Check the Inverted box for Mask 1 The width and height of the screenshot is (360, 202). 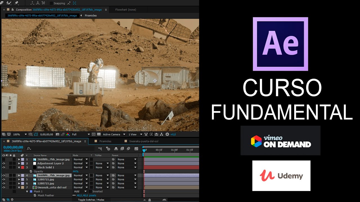point(90,191)
